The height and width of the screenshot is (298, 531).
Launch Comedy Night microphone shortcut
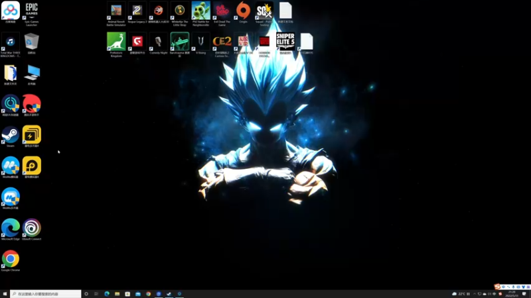coord(159,43)
